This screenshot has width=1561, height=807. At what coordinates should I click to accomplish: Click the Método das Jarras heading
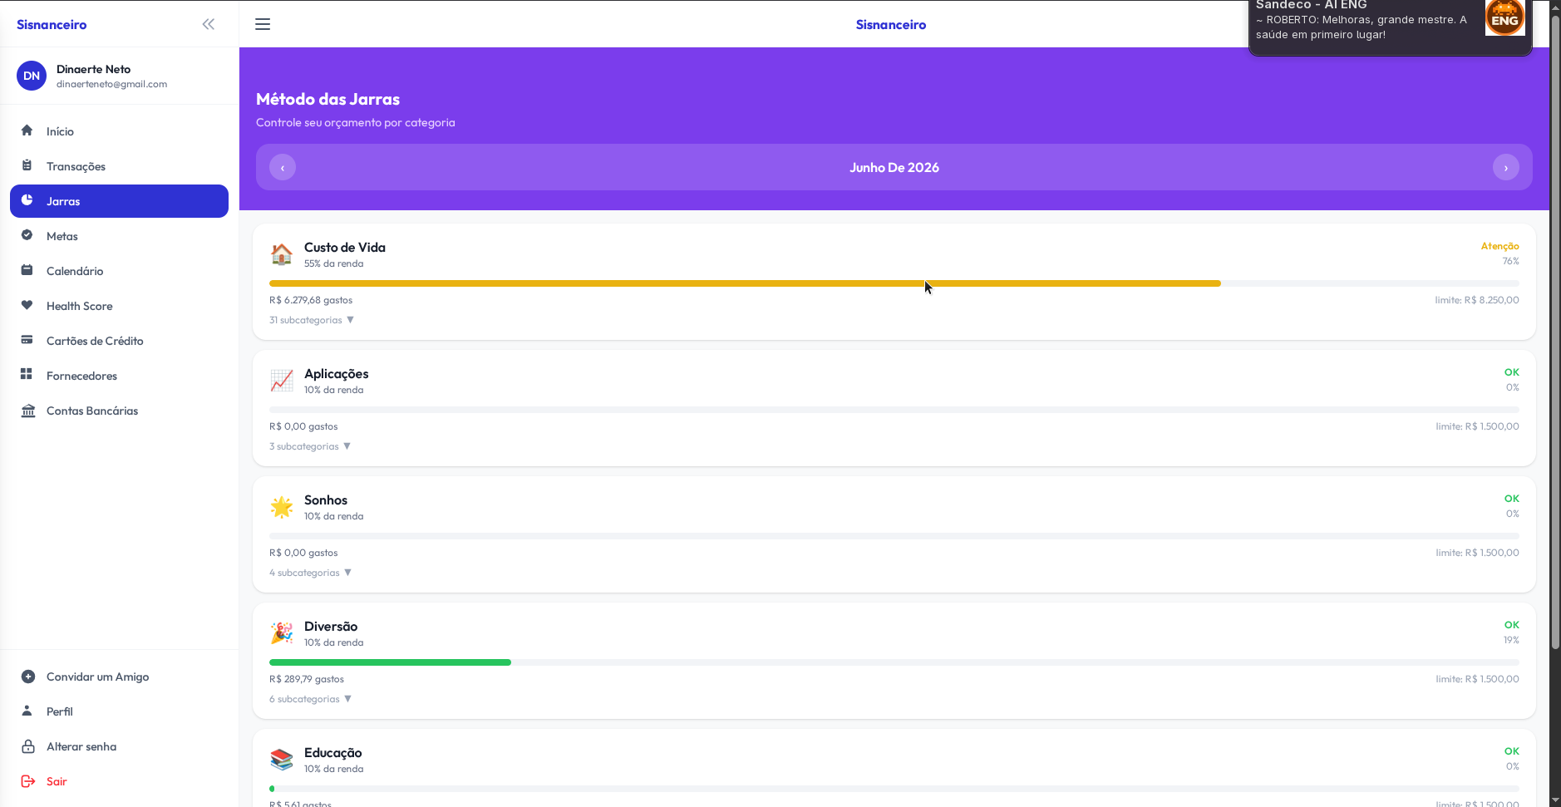tap(328, 99)
